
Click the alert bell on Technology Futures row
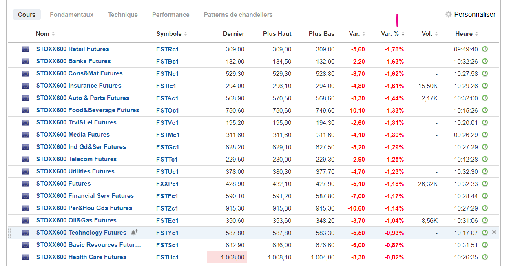click(134, 233)
